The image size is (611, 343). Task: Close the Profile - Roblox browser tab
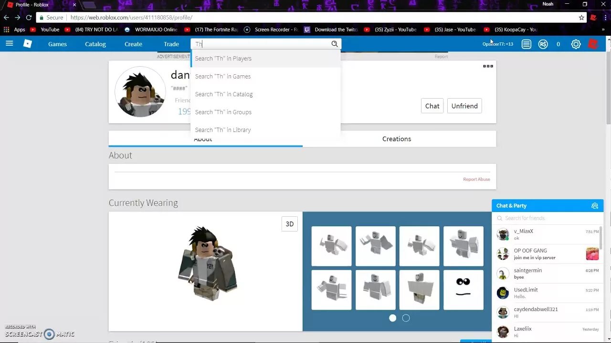coord(74,5)
